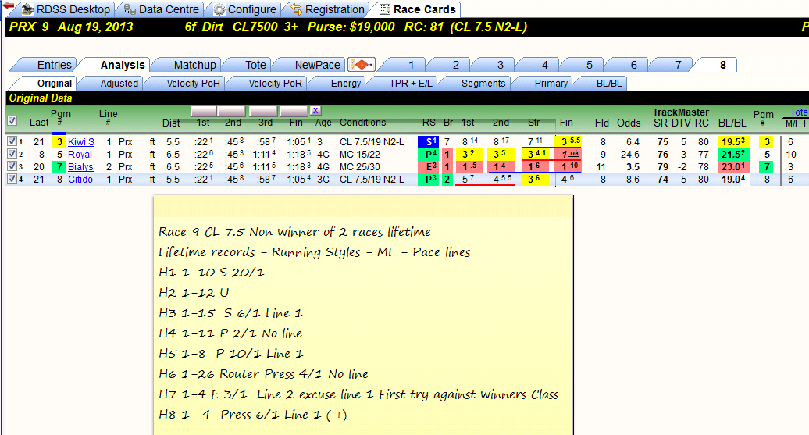Switch to race tab 3
This screenshot has height=435, width=809.
500,65
